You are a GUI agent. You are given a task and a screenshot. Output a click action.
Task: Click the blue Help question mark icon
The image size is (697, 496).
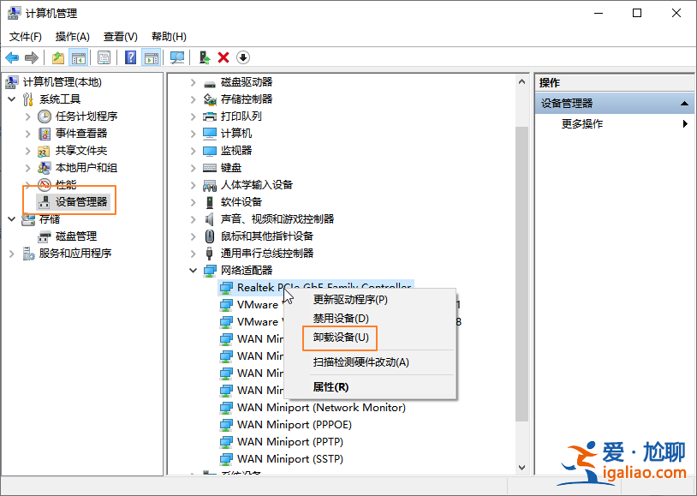pos(131,57)
